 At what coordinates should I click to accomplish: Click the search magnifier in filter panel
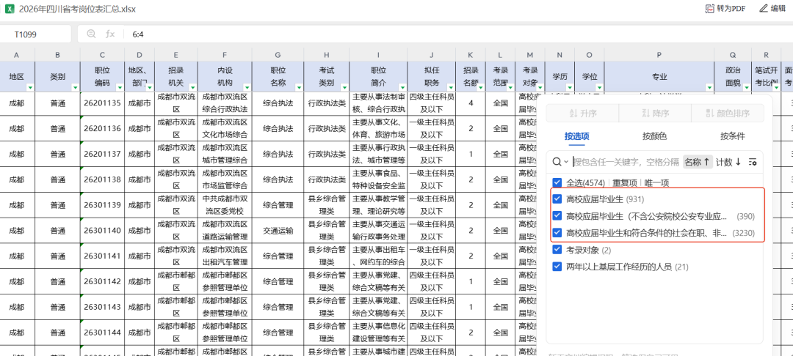click(557, 162)
